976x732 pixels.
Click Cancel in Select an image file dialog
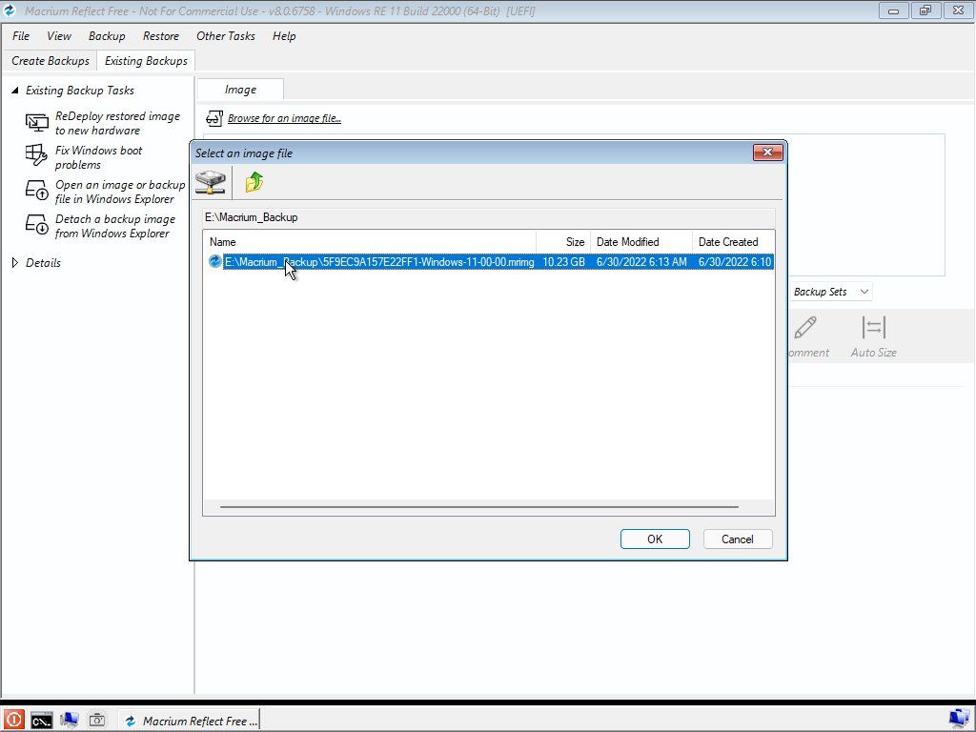[738, 539]
